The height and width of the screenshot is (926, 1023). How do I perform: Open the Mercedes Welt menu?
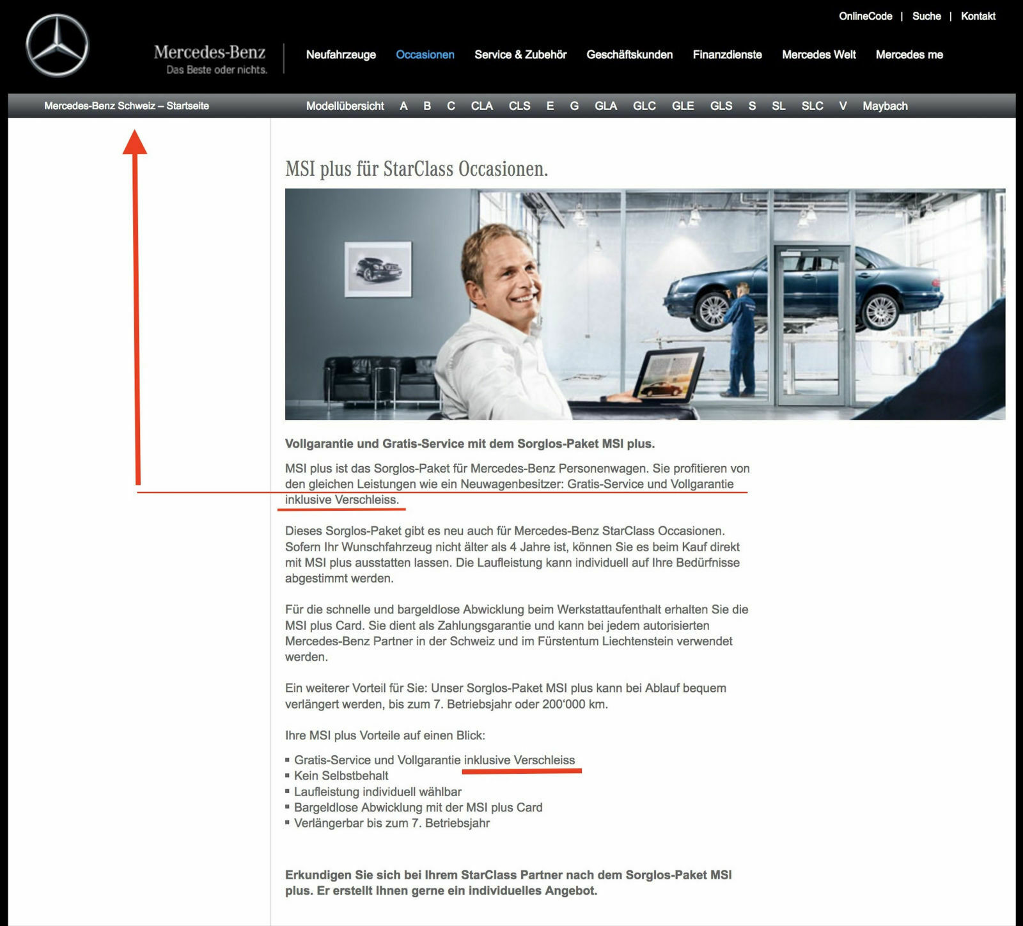click(819, 55)
